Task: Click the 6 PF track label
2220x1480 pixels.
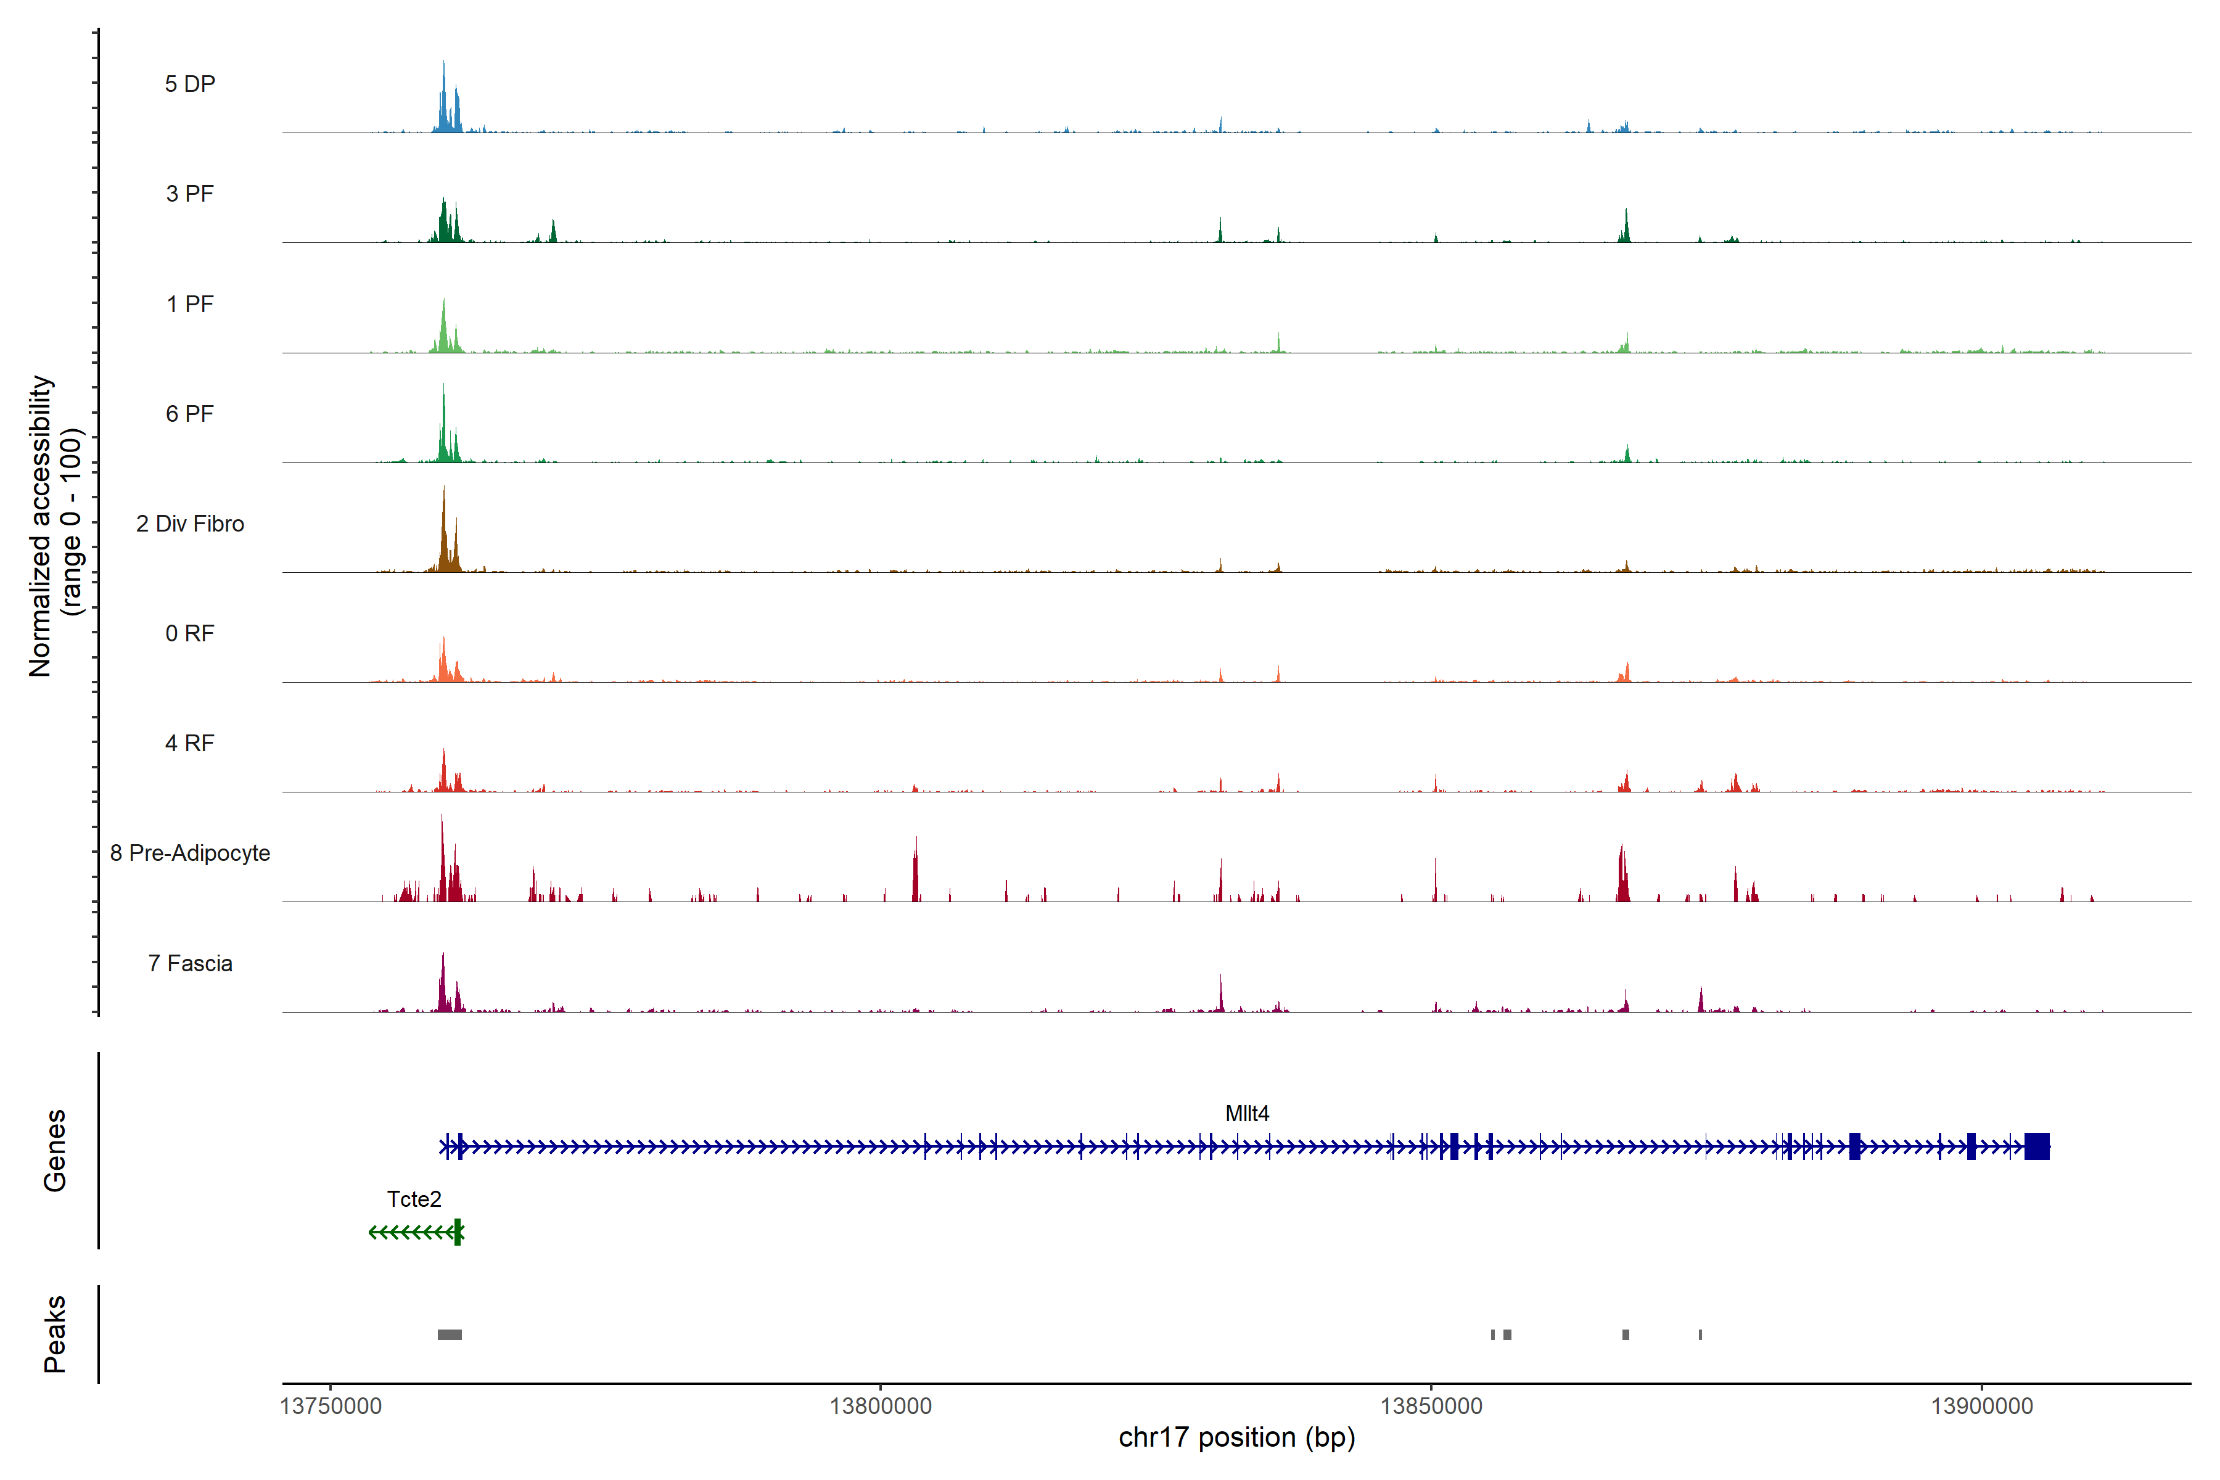Action: tap(190, 413)
